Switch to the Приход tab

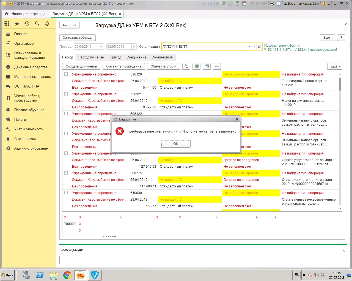click(116, 57)
